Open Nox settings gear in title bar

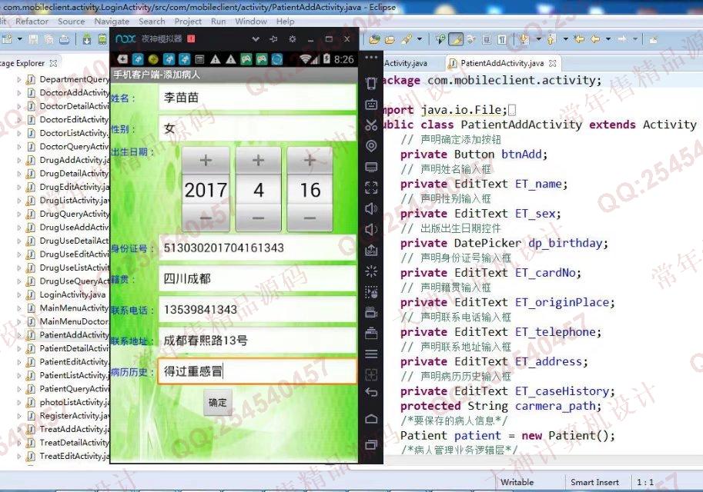[x=293, y=39]
